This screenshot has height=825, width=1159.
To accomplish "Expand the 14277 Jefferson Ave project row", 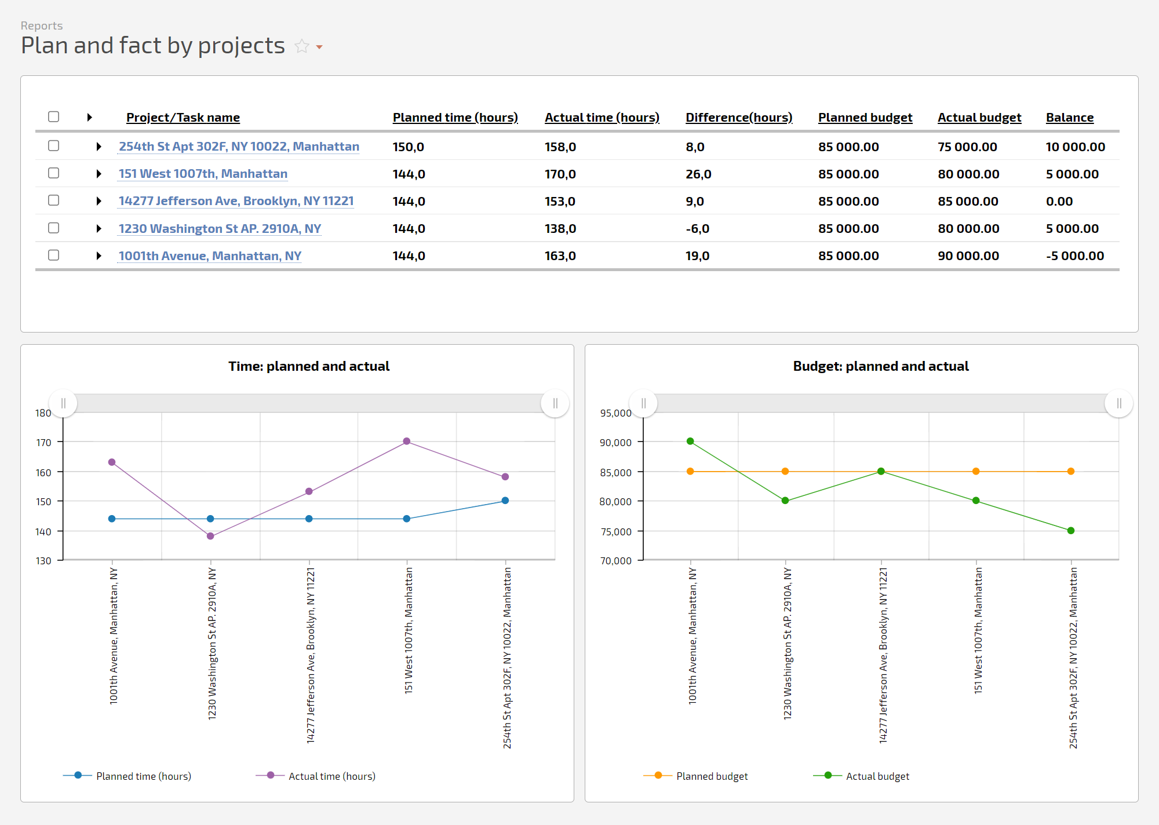I will coord(99,201).
